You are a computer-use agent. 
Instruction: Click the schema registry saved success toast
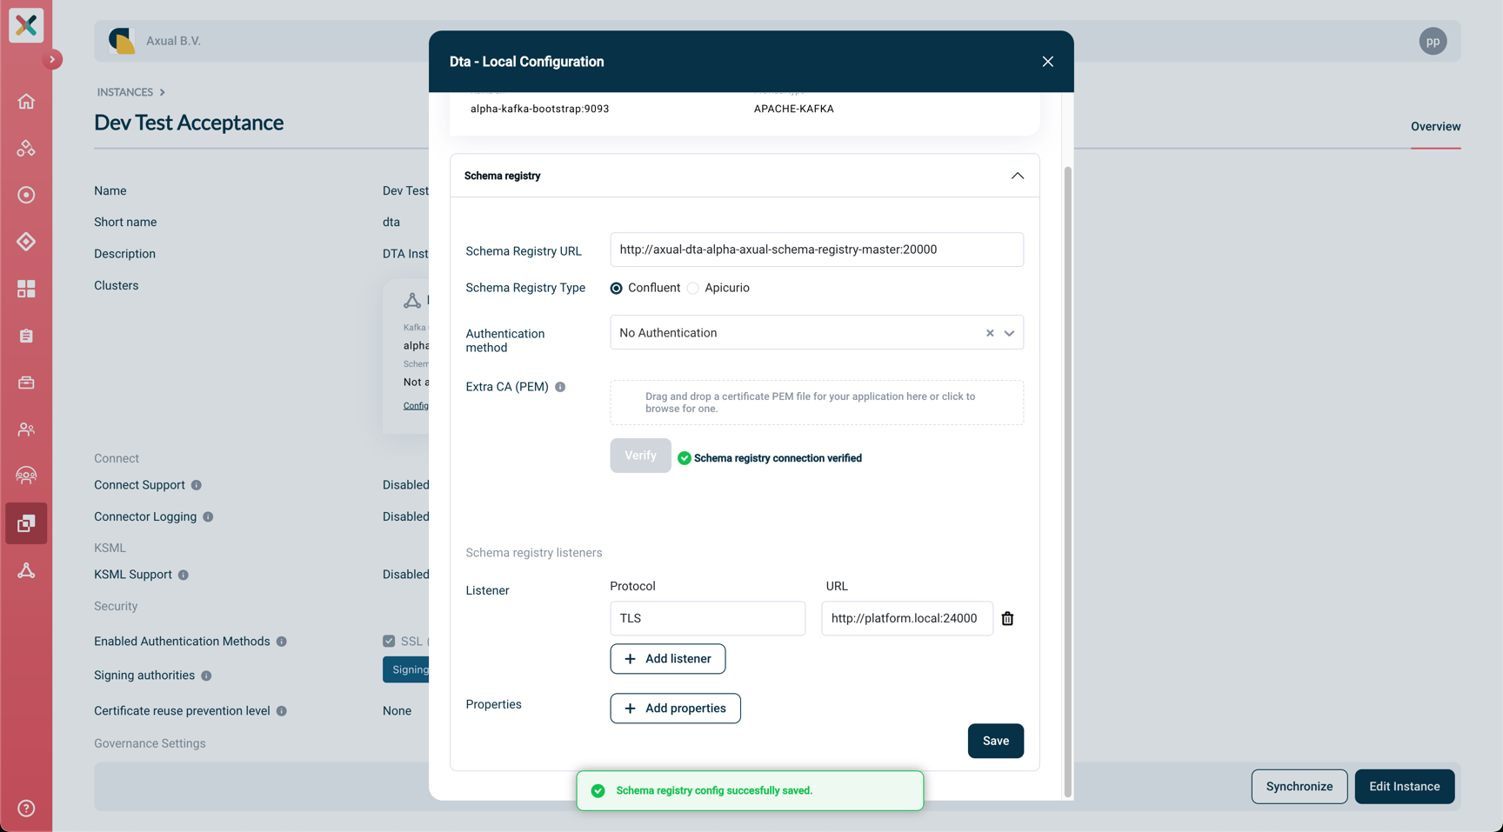point(750,790)
